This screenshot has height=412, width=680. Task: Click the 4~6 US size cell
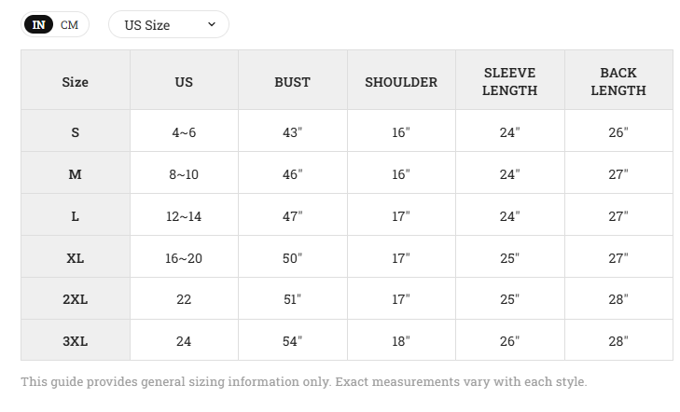(184, 132)
